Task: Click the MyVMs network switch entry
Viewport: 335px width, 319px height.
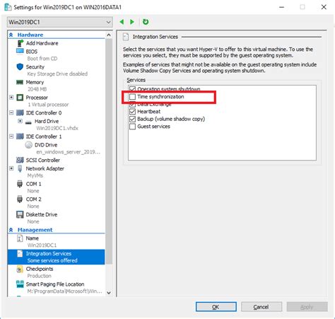Action: point(35,175)
